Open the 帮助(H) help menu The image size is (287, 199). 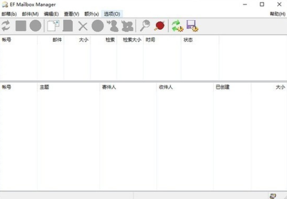click(x=277, y=14)
